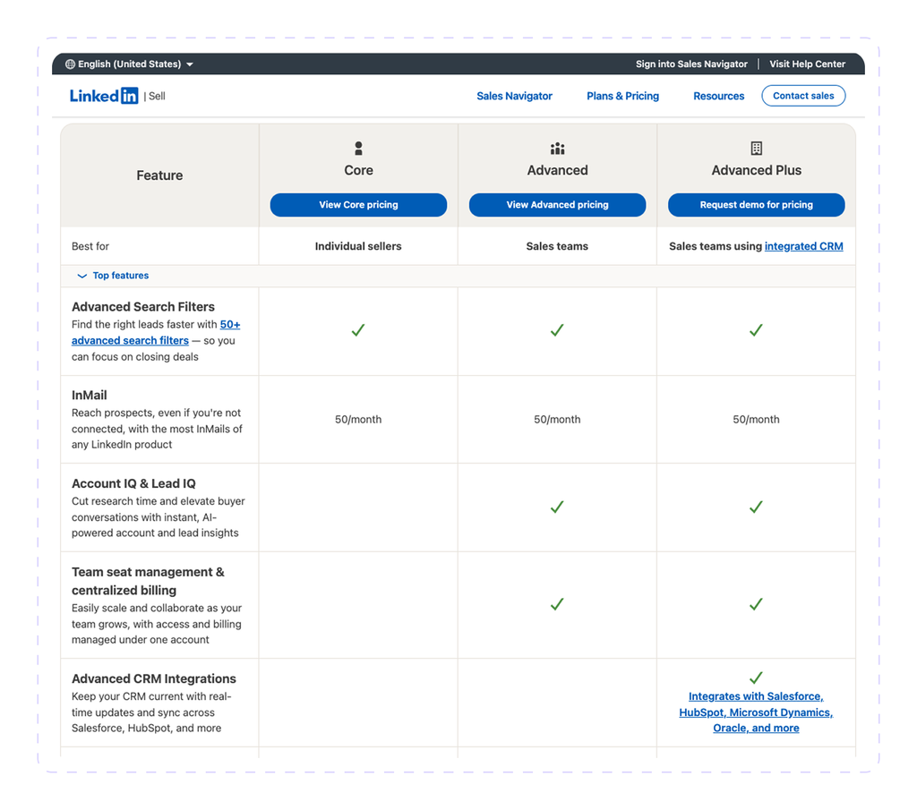Open the integrated CRM link
The width and height of the screenshot is (917, 810).
point(803,247)
